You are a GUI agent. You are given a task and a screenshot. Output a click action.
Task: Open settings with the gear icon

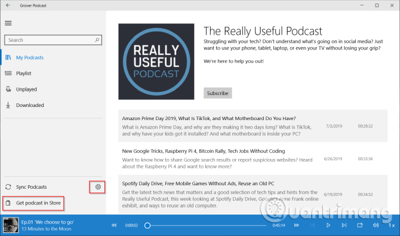[98, 187]
